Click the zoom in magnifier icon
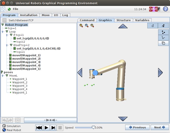This screenshot has height=133, width=170. [81, 26]
